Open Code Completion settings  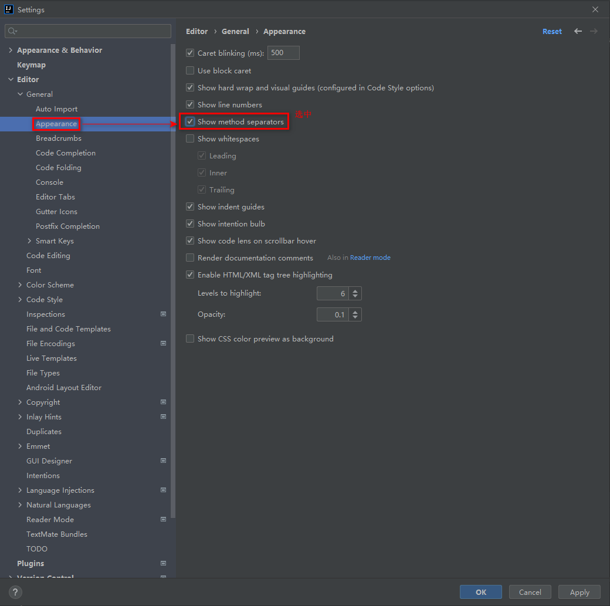65,153
